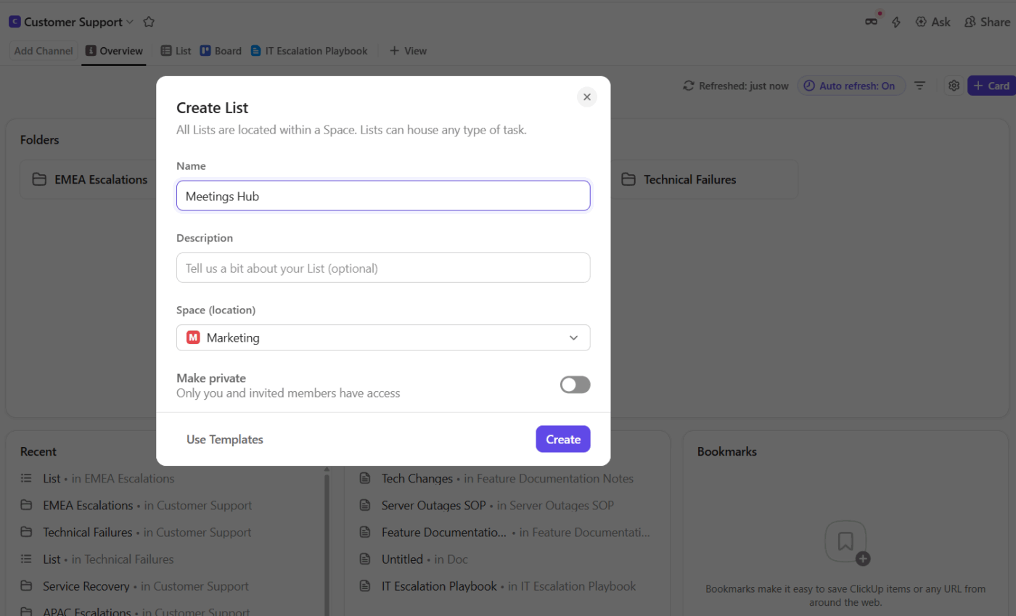Open automations via the lightning bolt icon

[896, 22]
